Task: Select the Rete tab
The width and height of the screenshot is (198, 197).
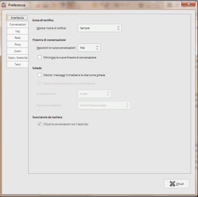Action: [x=17, y=38]
